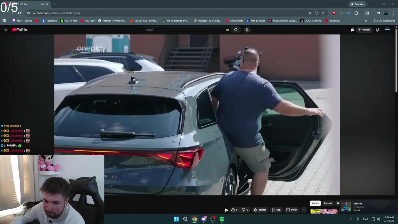Open YouTube notifications bell

click(x=377, y=30)
